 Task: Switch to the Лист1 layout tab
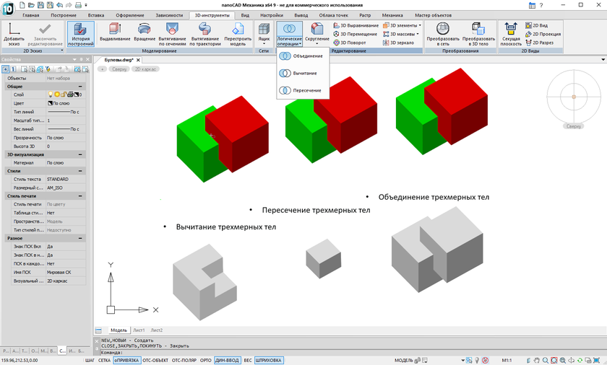tap(138, 330)
